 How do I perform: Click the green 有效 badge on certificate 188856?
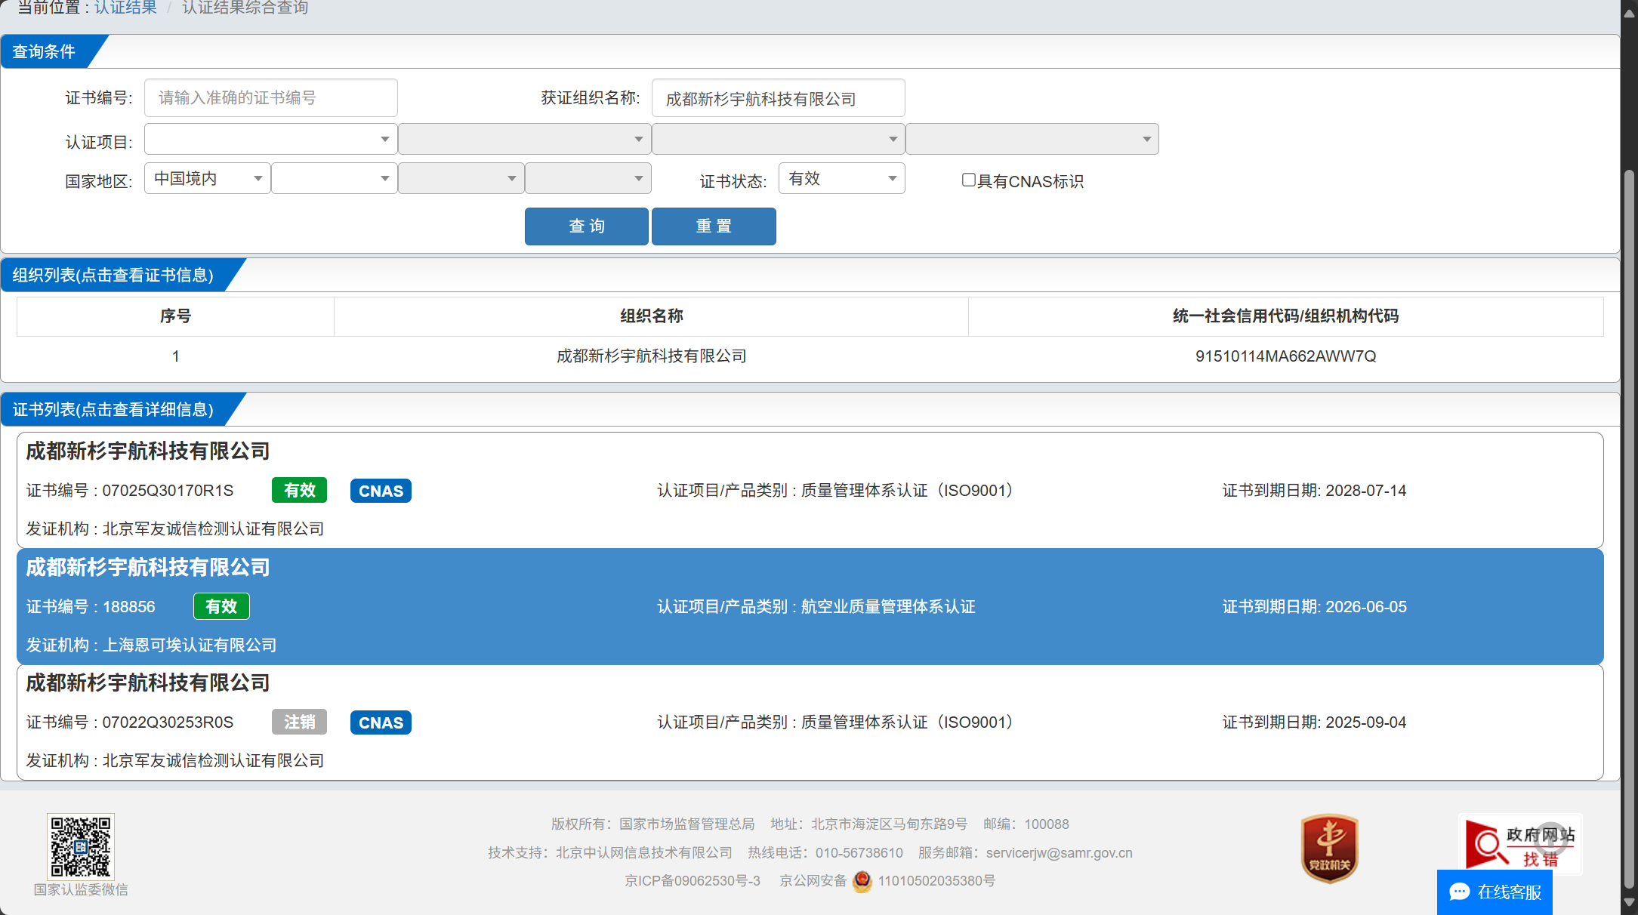click(x=221, y=606)
